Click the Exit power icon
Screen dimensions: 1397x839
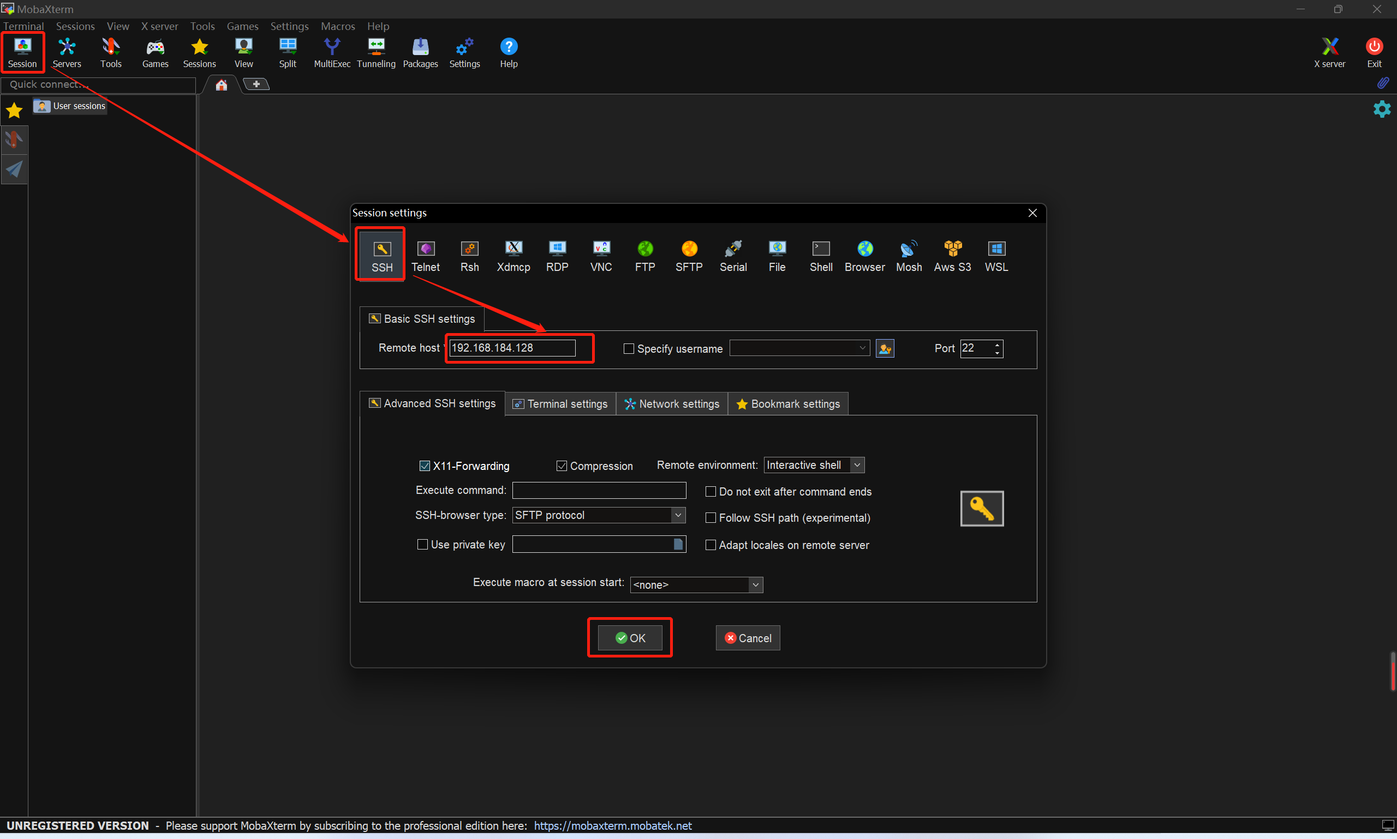point(1375,52)
